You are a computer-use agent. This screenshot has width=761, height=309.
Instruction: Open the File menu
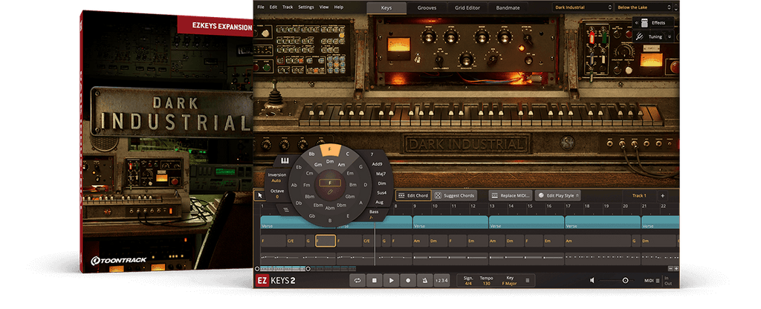261,7
